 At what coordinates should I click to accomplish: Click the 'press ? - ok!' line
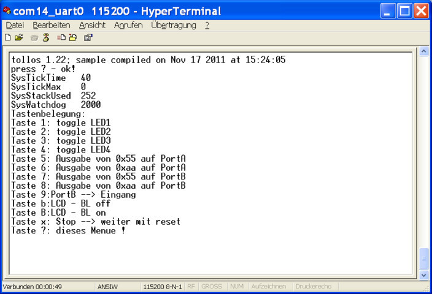43,69
